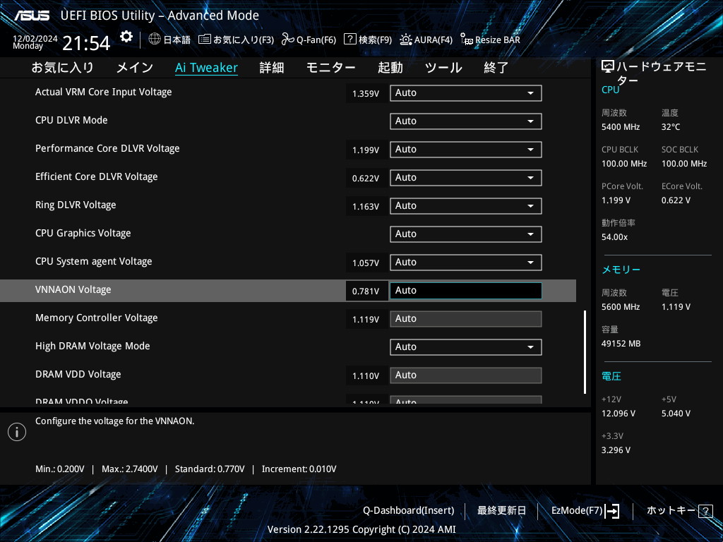Open CPU DLVR Mode dropdown

(466, 121)
